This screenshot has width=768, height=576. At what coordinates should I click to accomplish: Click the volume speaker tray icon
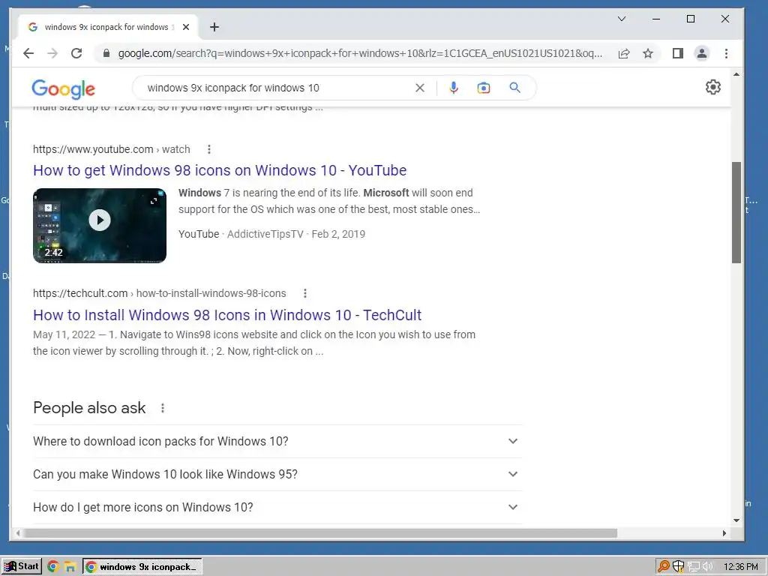(707, 567)
